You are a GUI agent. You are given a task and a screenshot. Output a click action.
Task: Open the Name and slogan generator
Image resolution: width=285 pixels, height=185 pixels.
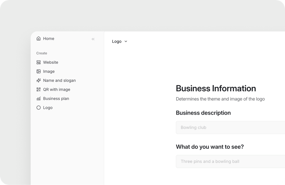point(59,81)
